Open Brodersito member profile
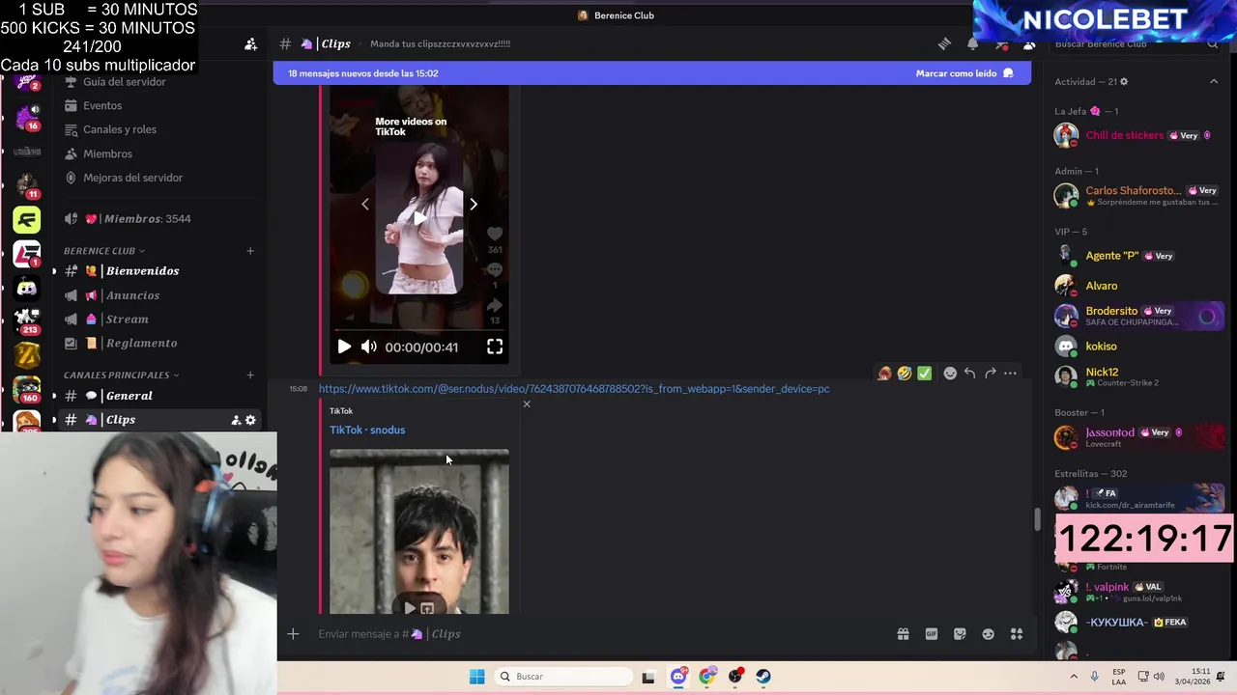The width and height of the screenshot is (1237, 695). pyautogui.click(x=1138, y=316)
